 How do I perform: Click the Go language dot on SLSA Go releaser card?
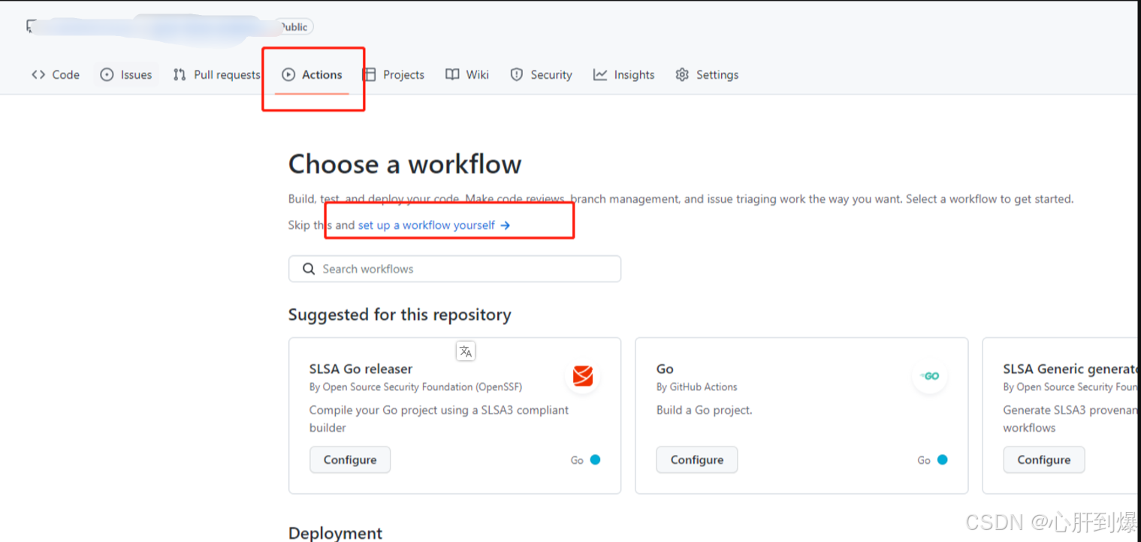[595, 459]
